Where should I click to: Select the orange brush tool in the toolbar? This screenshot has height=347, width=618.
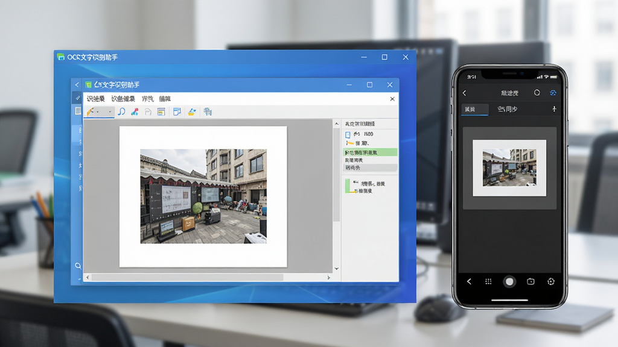click(91, 112)
